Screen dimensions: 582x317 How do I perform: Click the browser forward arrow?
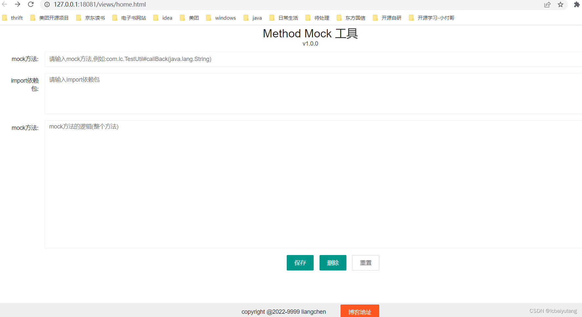[18, 4]
